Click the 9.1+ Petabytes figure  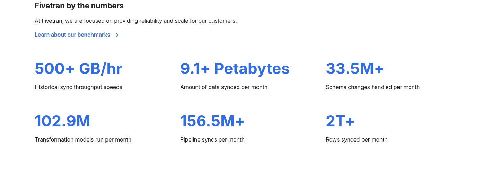[235, 68]
